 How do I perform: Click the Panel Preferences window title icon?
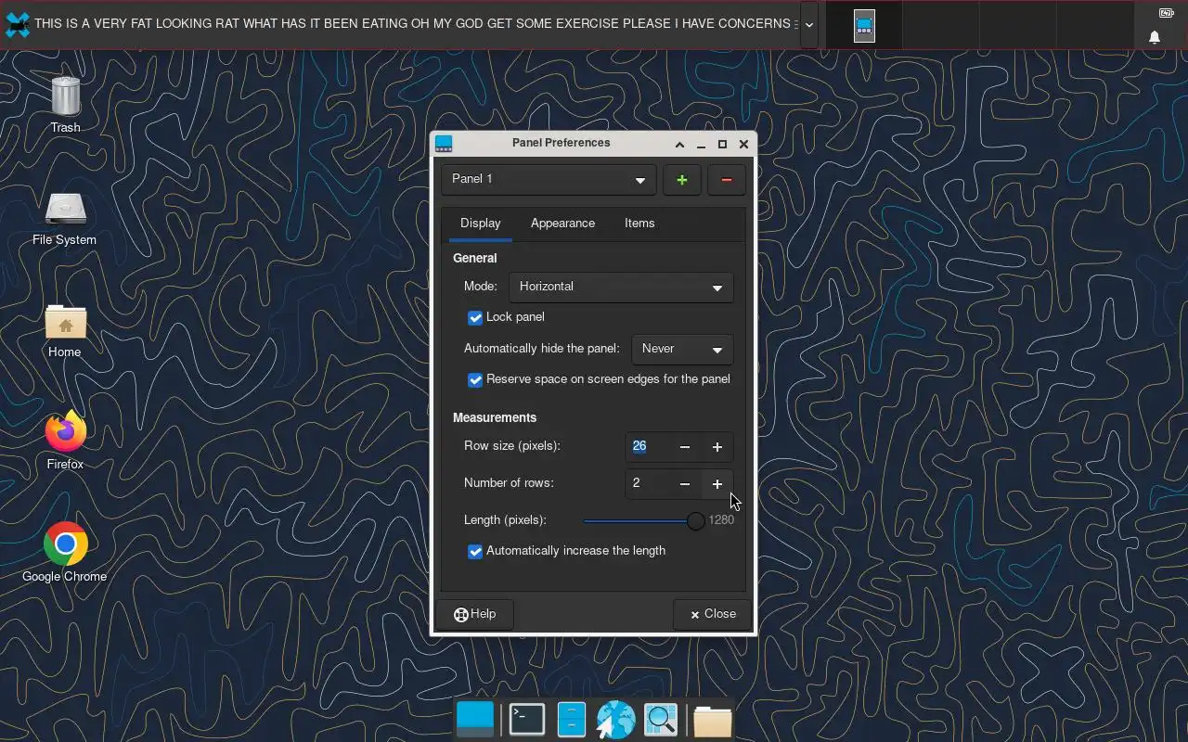[x=444, y=144]
